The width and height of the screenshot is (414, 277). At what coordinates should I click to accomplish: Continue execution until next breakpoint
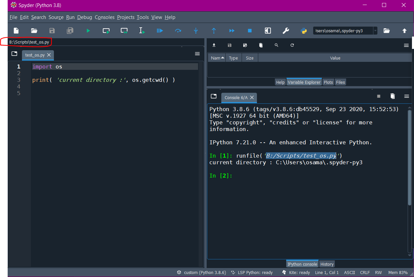click(232, 31)
